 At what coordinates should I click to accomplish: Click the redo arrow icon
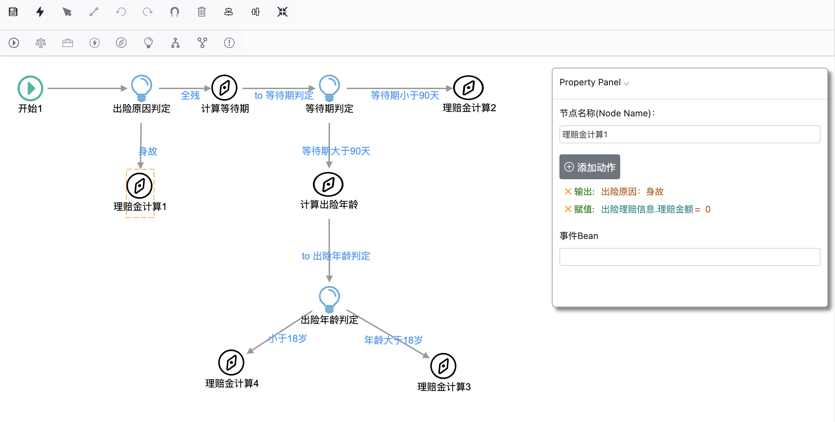coord(148,12)
